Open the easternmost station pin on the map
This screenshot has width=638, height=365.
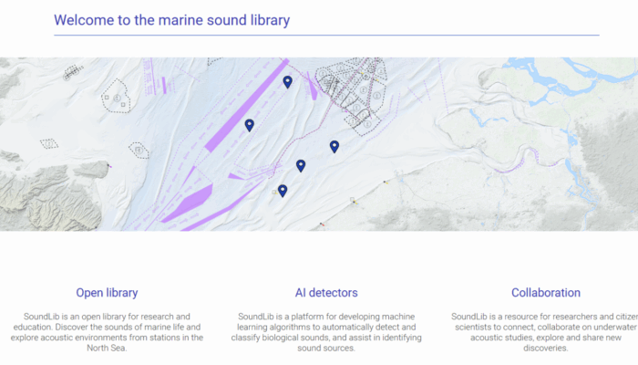click(x=334, y=147)
